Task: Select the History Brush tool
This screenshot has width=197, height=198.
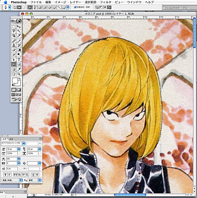Action: pyautogui.click(x=19, y=46)
